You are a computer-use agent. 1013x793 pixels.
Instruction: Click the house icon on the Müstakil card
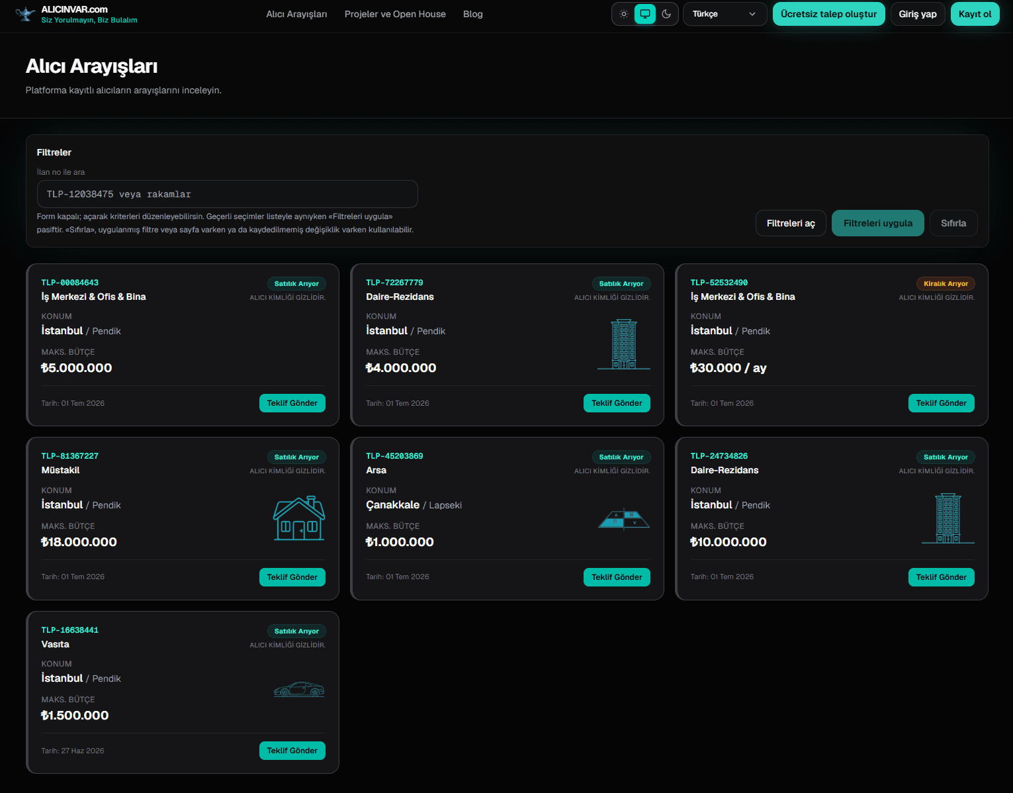(299, 518)
